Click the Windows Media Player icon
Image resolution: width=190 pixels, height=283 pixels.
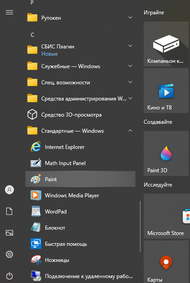36,195
